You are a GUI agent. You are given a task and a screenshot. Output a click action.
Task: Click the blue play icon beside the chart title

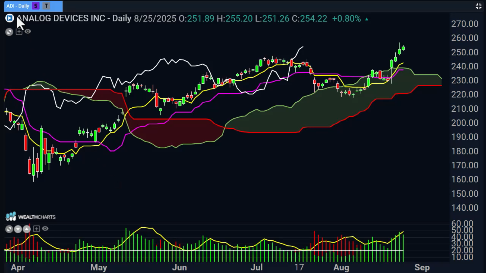(10, 18)
